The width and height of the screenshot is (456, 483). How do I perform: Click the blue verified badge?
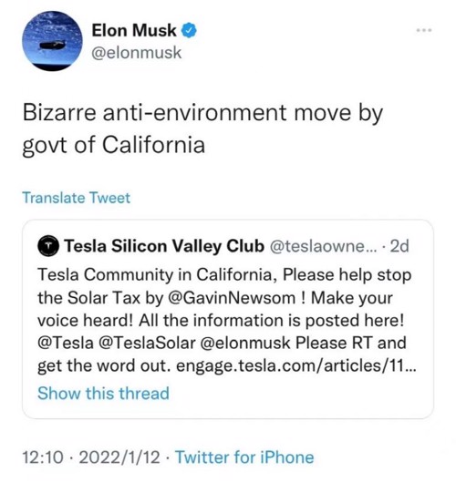click(x=189, y=30)
